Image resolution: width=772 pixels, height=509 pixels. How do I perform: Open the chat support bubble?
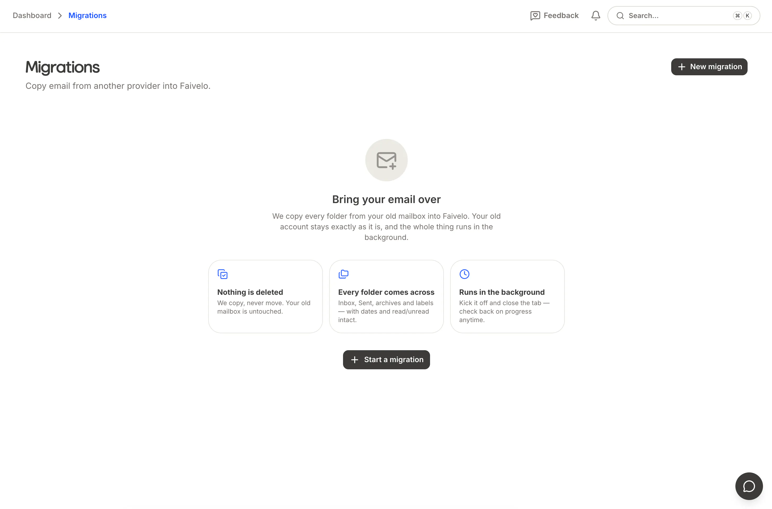[749, 486]
